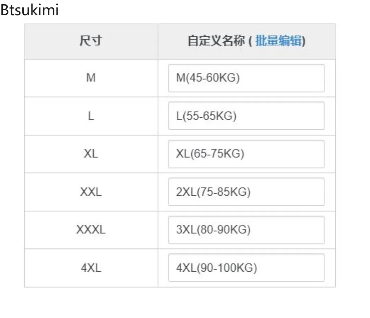This screenshot has width=370, height=318.
Task: Click blank space right of 2XL(75-85KG) text
Action: pyautogui.click(x=287, y=192)
